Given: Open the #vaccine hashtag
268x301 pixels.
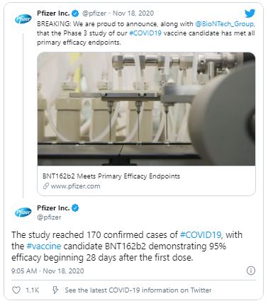Looking at the screenshot, I should point(44,246).
